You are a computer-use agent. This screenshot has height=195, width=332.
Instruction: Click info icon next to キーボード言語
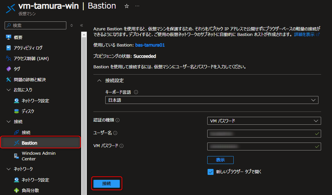(x=136, y=92)
